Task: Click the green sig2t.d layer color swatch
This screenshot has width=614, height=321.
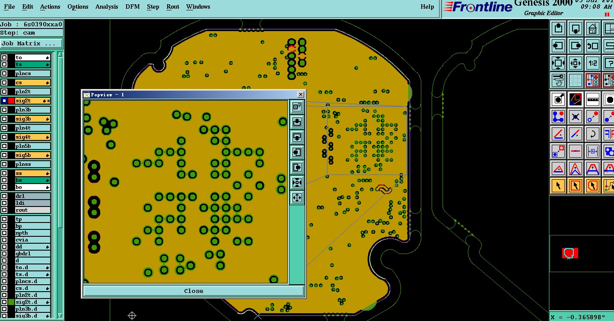Action: [x=11, y=302]
